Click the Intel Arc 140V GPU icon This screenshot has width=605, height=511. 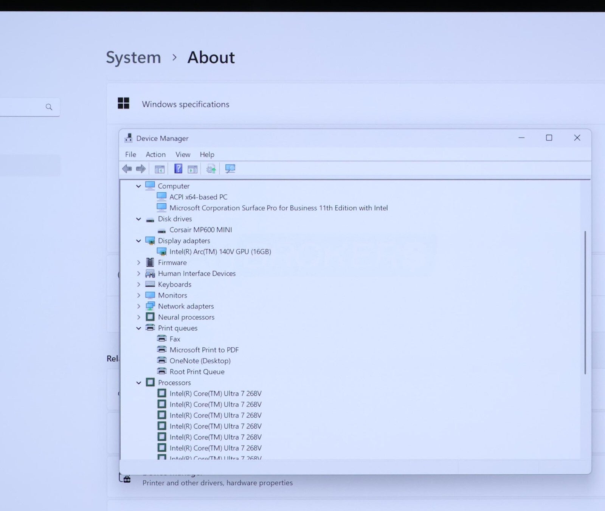(162, 252)
